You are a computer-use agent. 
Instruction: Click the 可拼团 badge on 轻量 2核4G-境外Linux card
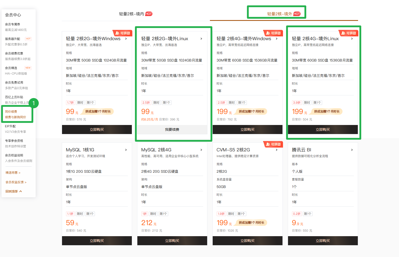coord(349,33)
